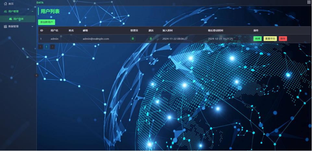Click the 加入时间 column header

pos(167,30)
